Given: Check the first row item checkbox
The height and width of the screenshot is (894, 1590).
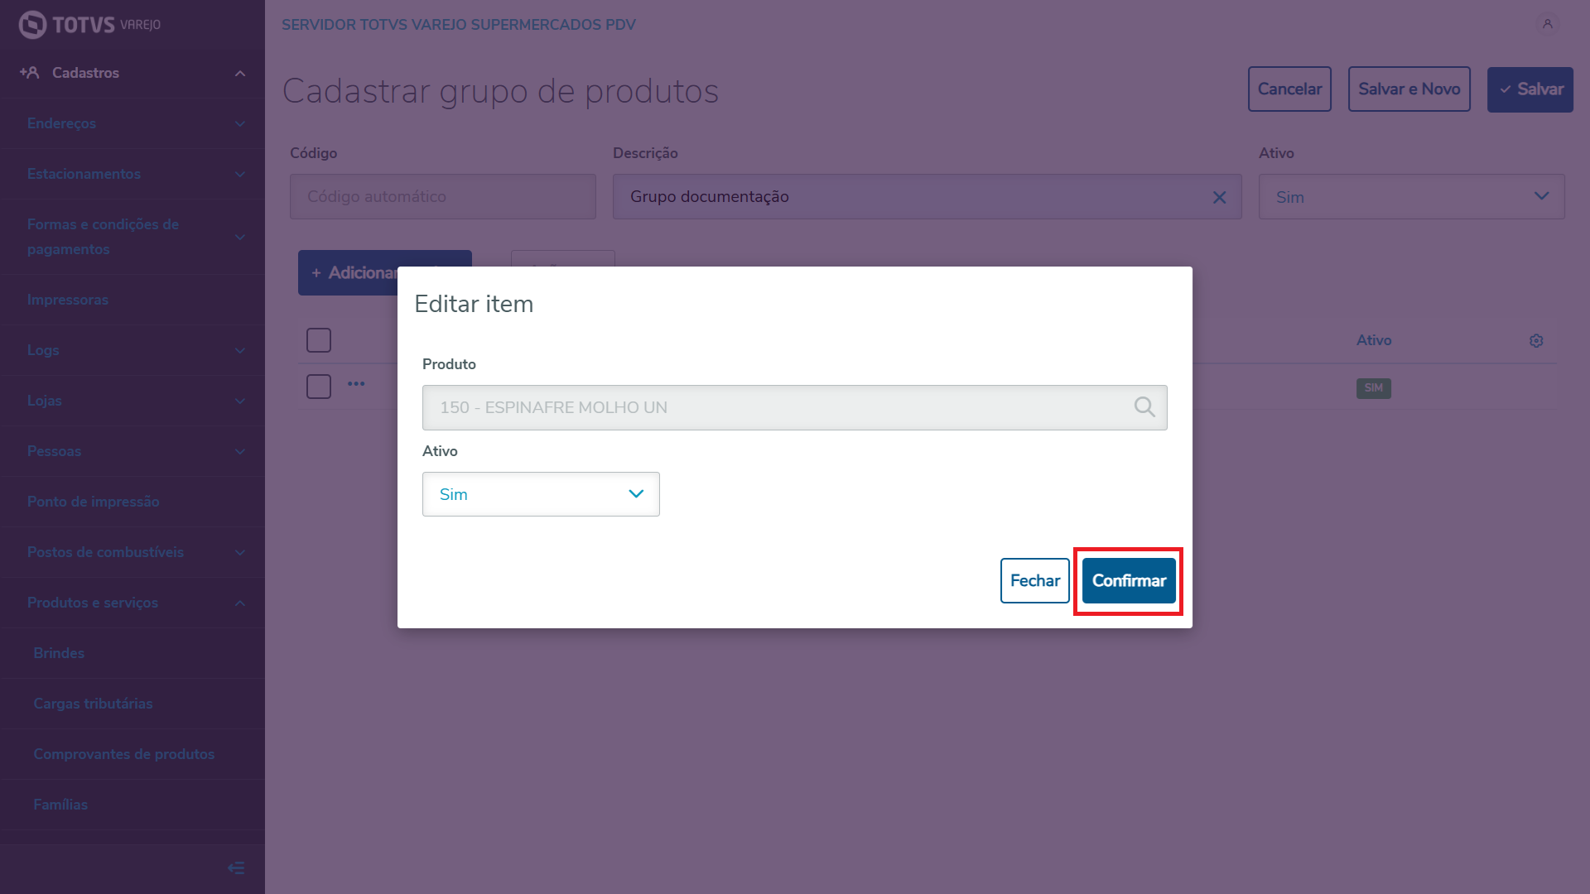Looking at the screenshot, I should coord(319,387).
